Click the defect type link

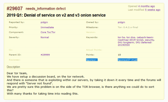point(61,9)
